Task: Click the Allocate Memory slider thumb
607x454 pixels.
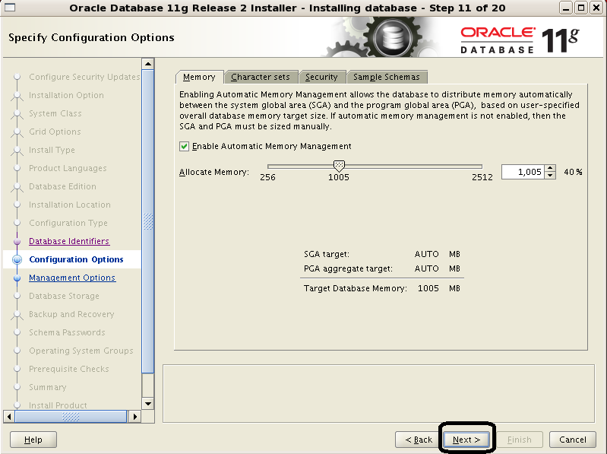Action: tap(339, 167)
